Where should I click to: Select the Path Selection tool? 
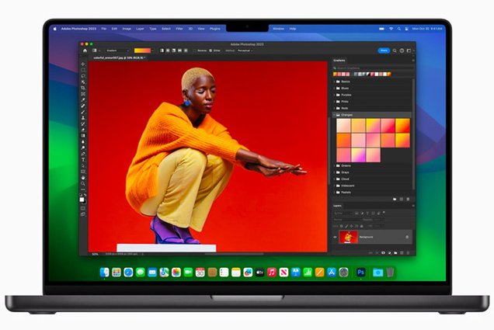click(x=83, y=165)
